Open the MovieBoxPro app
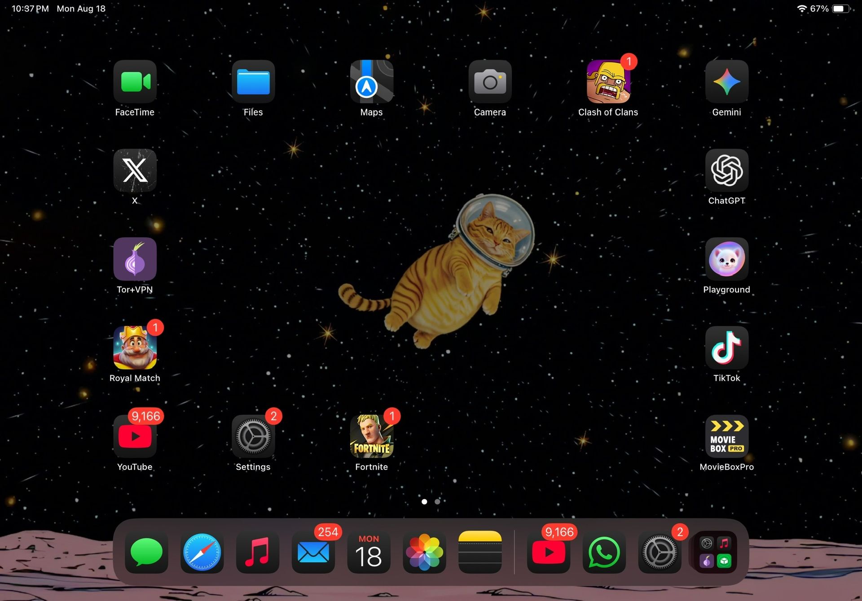 tap(727, 436)
